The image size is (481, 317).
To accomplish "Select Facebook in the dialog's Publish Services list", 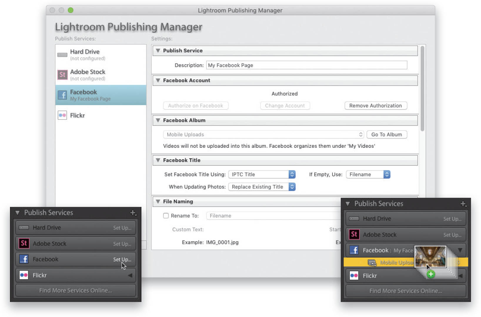I will tap(101, 95).
